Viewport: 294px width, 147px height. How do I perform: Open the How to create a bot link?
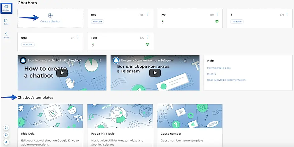tap(219, 68)
